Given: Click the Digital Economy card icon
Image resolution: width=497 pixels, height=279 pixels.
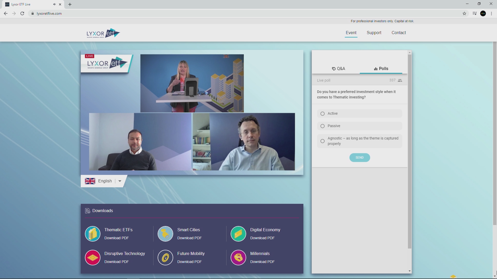Looking at the screenshot, I should pyautogui.click(x=238, y=234).
